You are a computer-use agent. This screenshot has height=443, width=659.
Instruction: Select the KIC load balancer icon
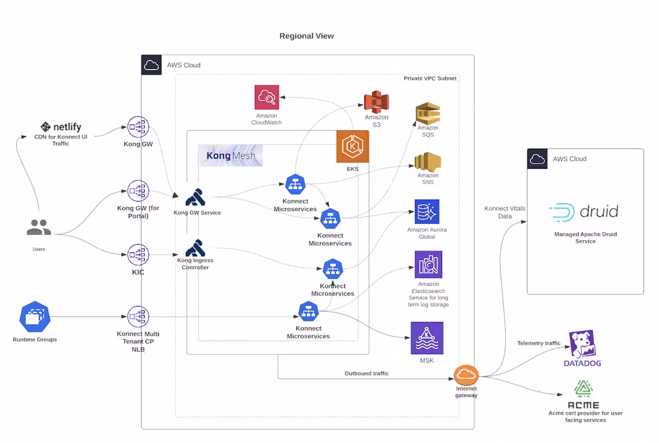[138, 255]
